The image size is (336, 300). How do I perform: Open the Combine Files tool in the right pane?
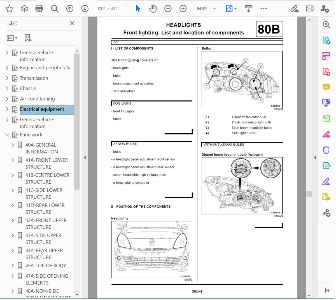coord(326,103)
